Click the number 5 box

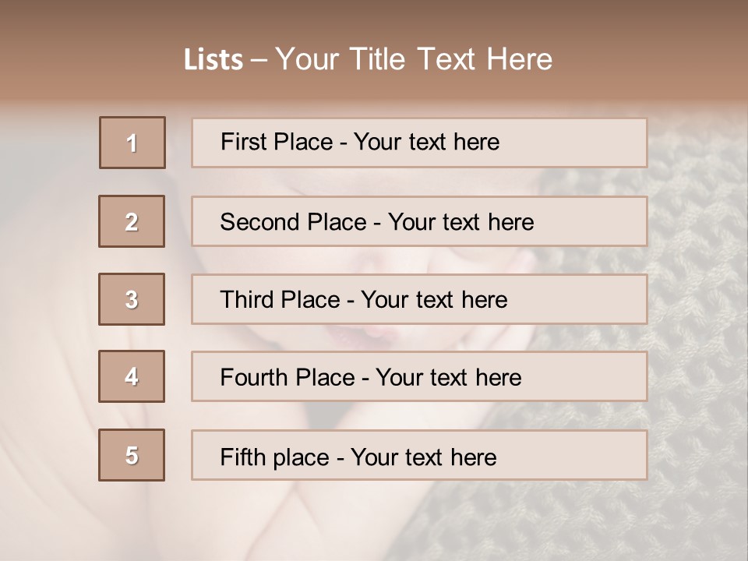point(132,455)
